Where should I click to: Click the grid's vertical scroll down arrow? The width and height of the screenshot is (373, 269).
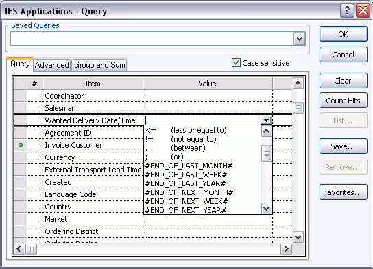tap(298, 238)
